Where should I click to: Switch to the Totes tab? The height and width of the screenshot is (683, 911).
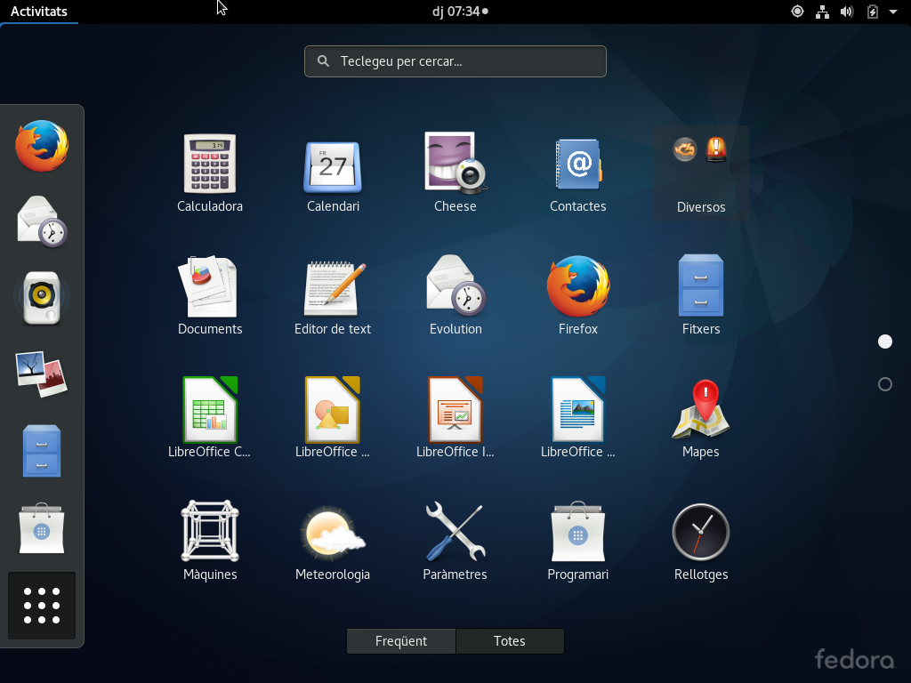[x=510, y=641]
